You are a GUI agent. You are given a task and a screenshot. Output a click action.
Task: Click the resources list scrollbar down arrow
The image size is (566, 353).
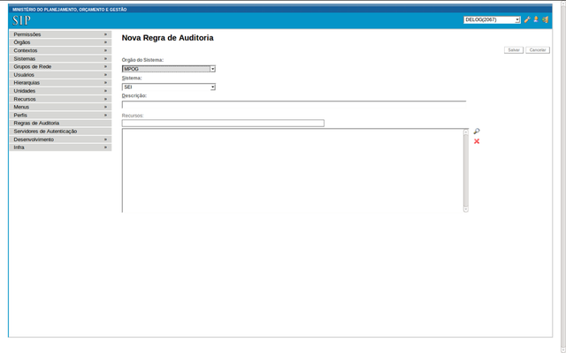pyautogui.click(x=466, y=209)
